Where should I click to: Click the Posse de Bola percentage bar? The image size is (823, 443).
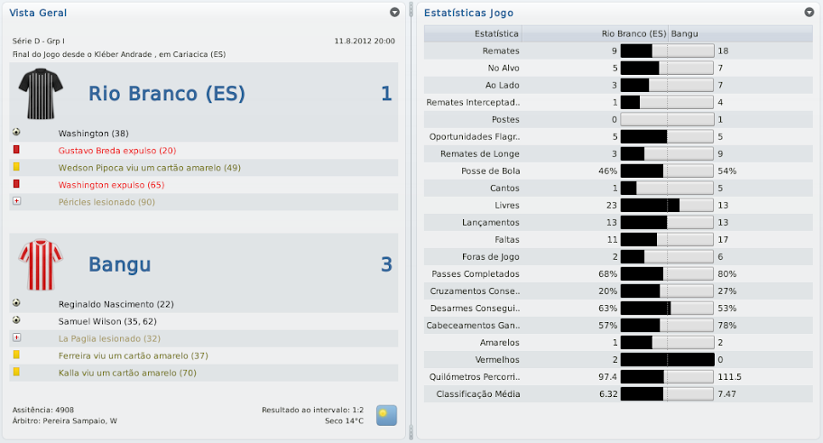click(x=667, y=171)
